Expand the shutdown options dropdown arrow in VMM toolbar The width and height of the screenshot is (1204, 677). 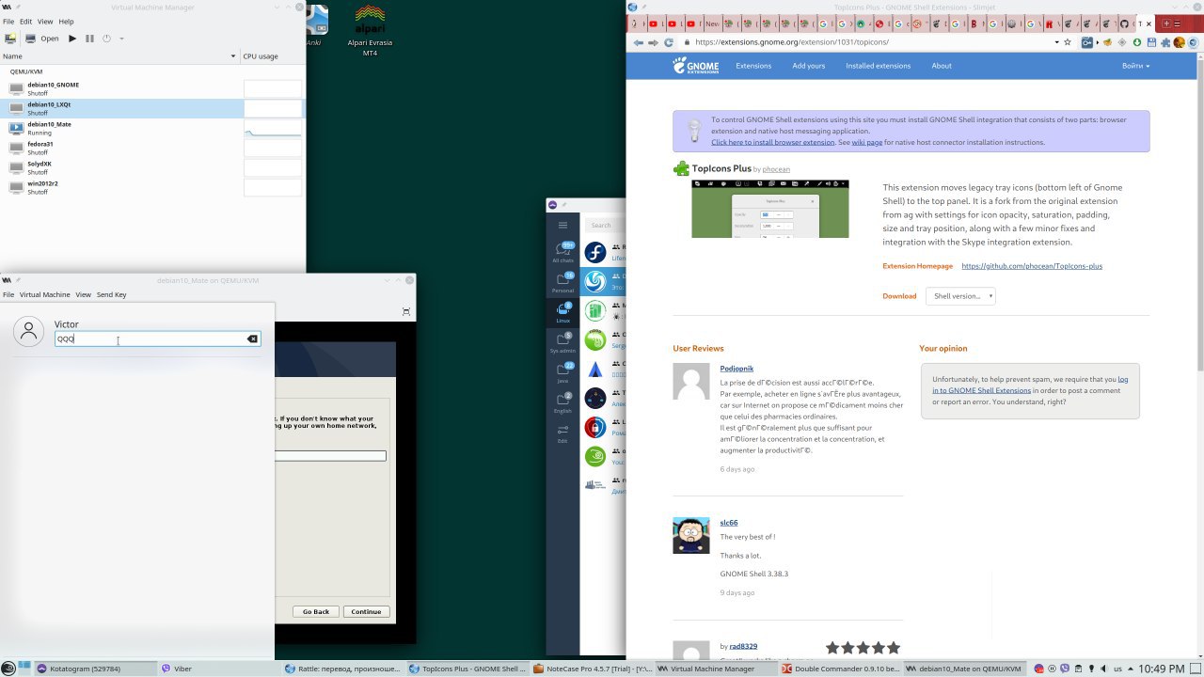(x=121, y=39)
